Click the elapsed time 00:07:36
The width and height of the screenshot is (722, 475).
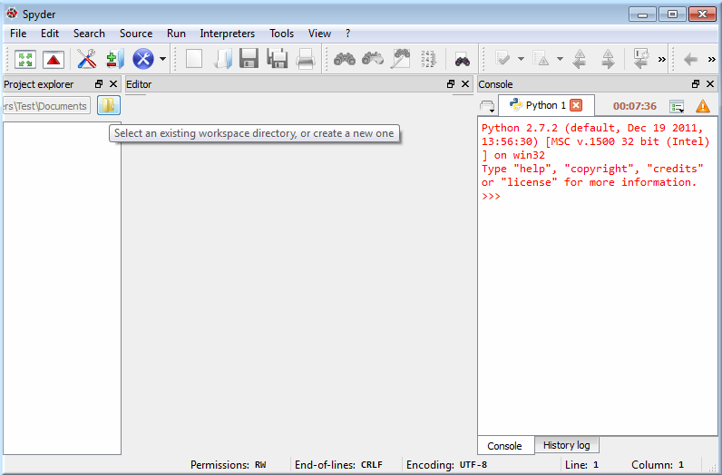click(x=635, y=106)
